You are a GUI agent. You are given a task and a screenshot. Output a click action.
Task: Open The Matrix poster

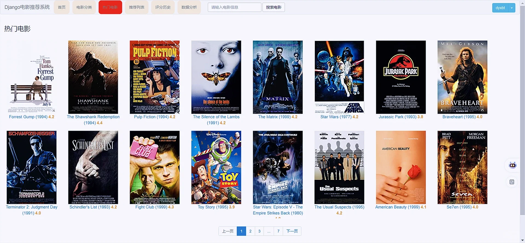(x=278, y=77)
